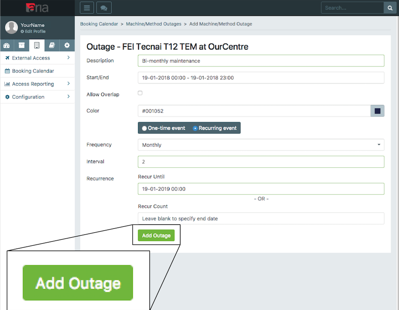Click the Edit Profile gear icon
Image resolution: width=399 pixels, height=310 pixels.
click(x=22, y=32)
